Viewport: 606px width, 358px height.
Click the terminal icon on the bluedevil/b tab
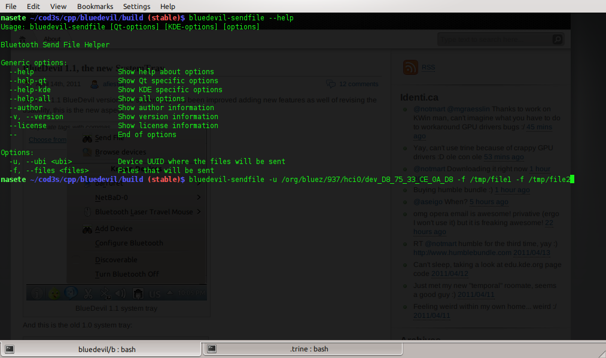pyautogui.click(x=10, y=349)
